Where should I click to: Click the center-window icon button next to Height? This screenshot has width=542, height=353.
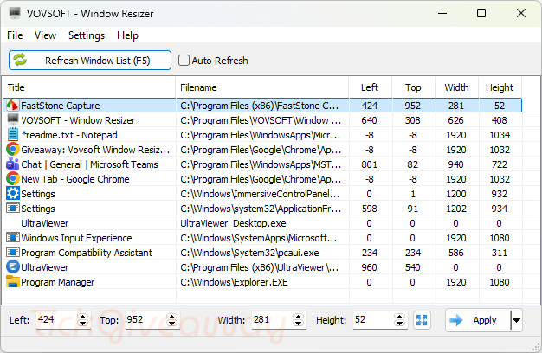tap(422, 320)
